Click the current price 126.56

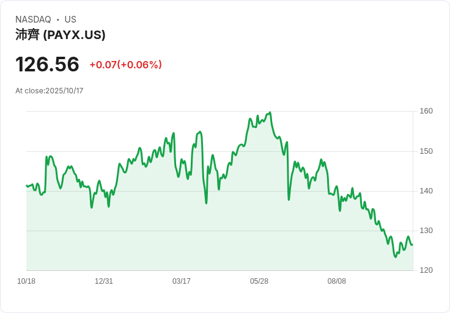[x=47, y=64]
